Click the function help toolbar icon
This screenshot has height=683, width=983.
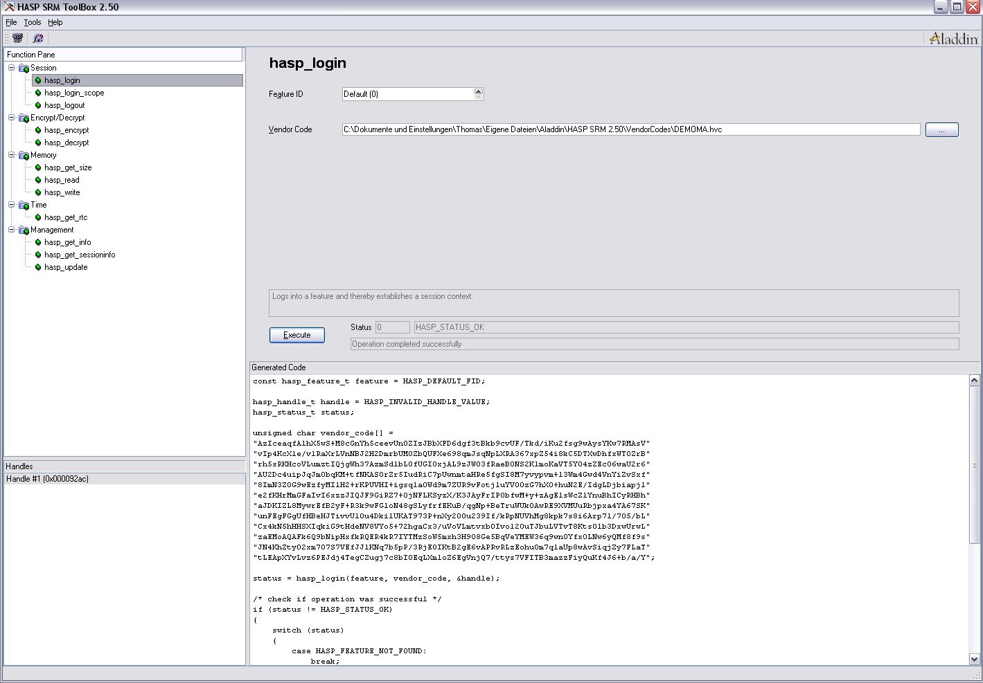38,39
